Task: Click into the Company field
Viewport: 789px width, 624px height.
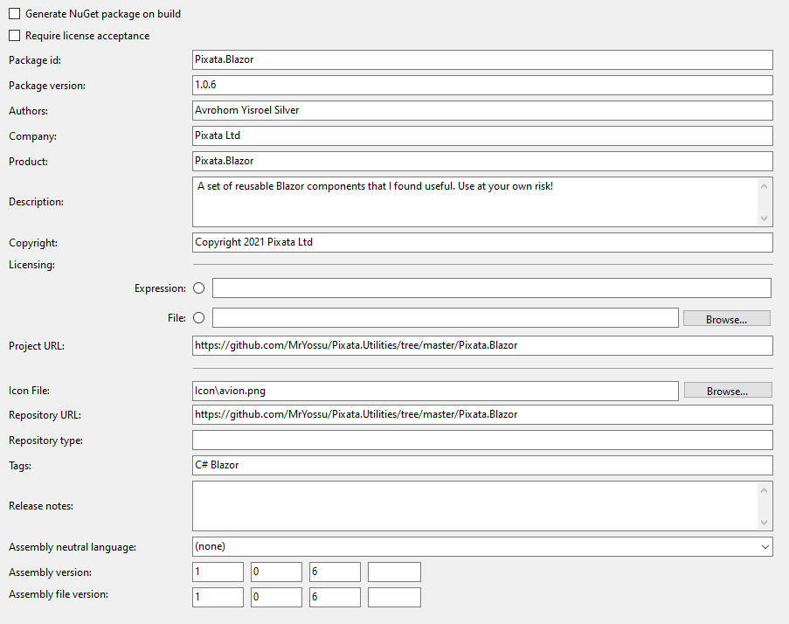Action: click(482, 135)
